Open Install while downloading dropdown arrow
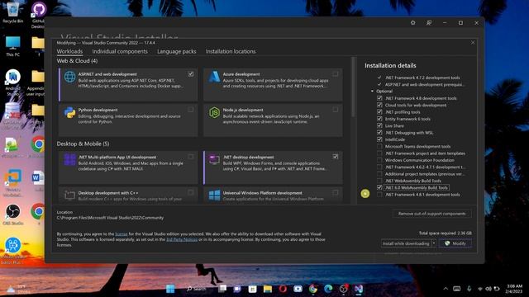 [434, 243]
